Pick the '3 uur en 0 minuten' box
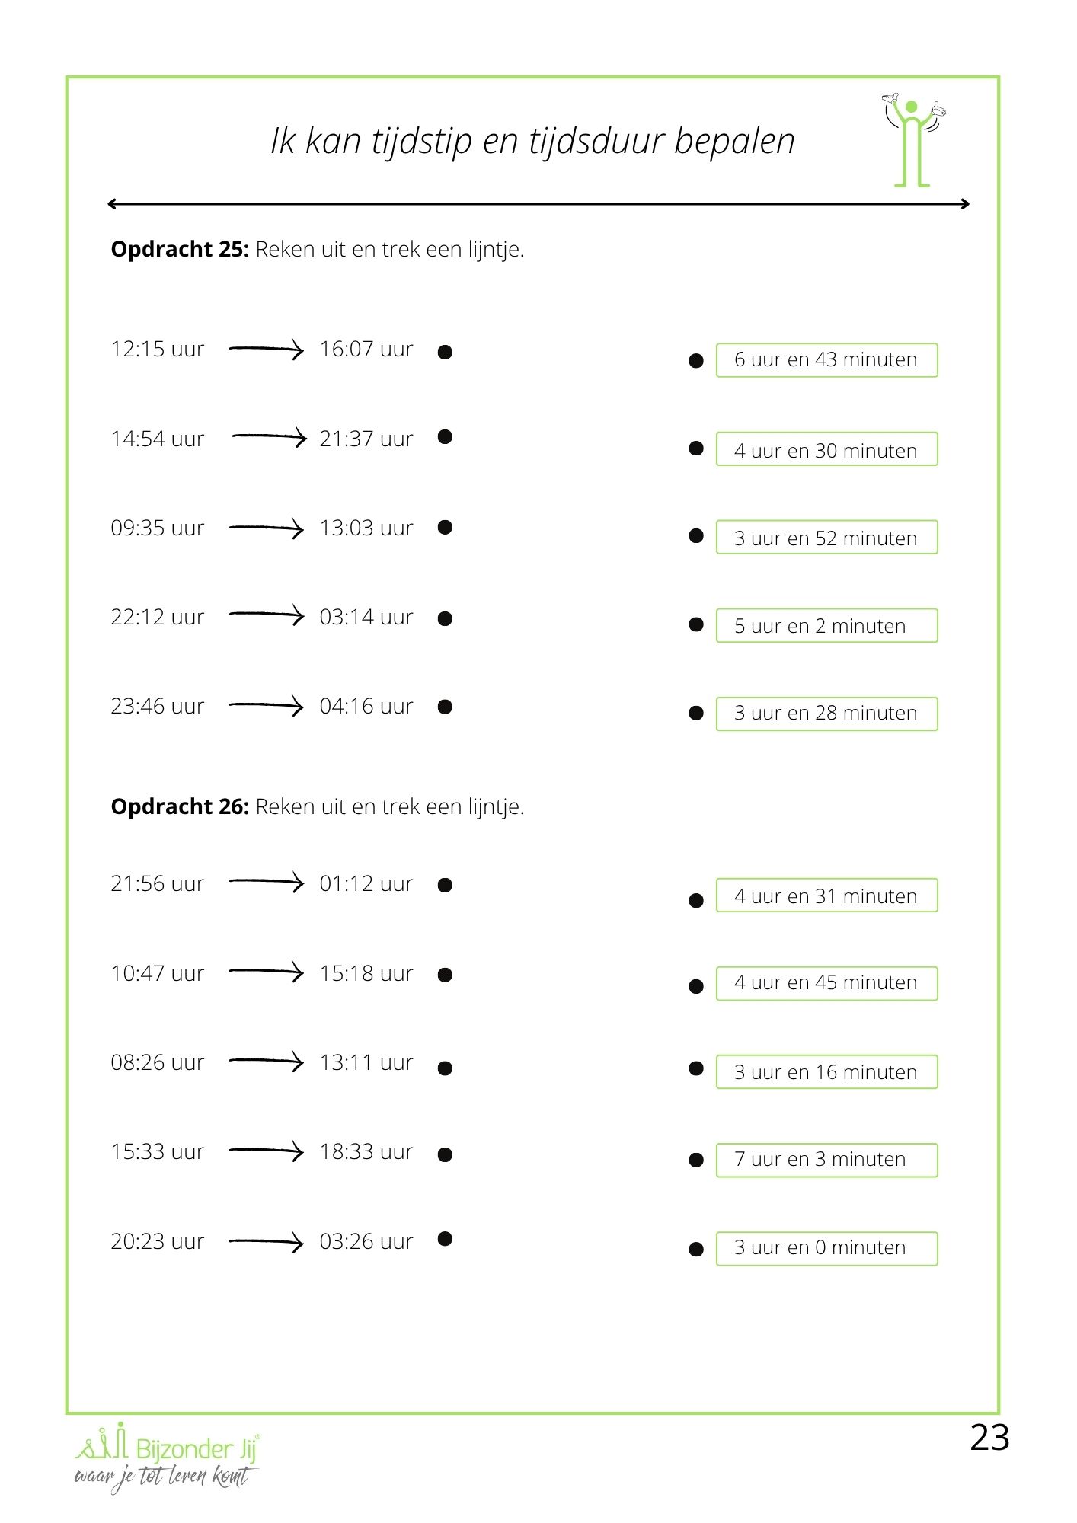 pos(826,1249)
